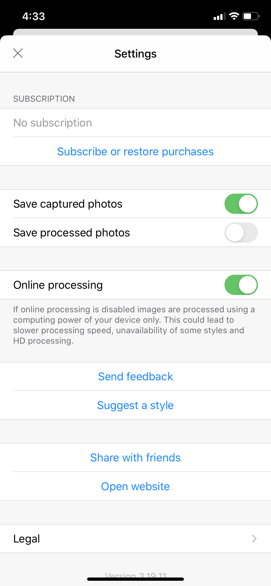Turn off the Online processing switch
Viewport: 271px width, 586px height.
241,285
